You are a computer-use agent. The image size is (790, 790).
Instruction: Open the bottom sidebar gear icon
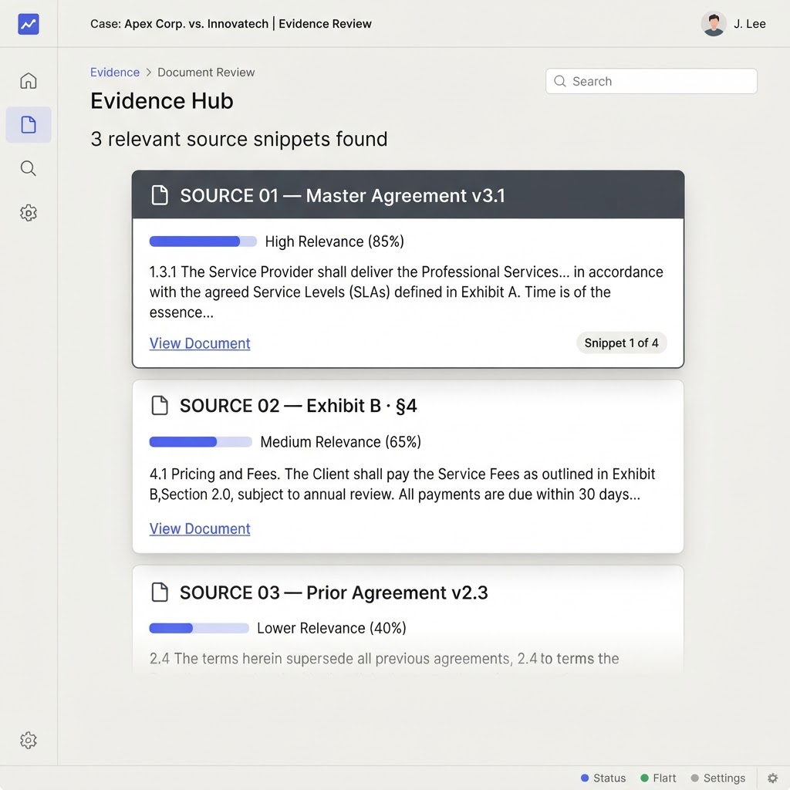pyautogui.click(x=29, y=740)
